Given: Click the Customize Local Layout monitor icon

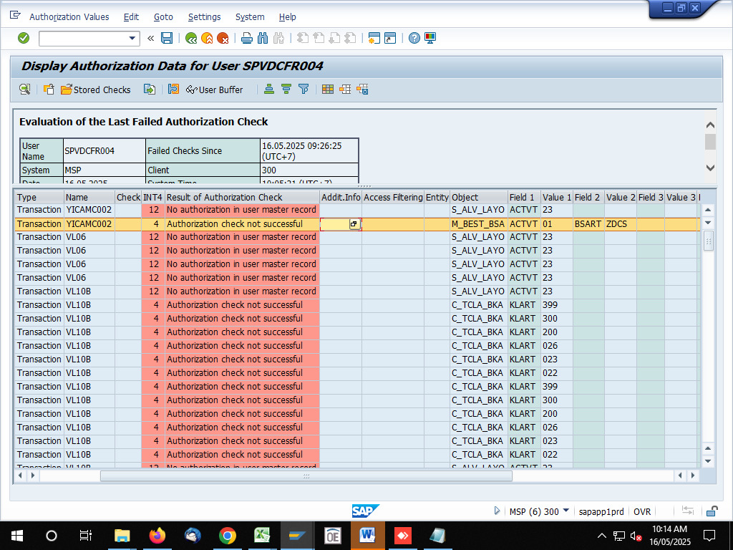Looking at the screenshot, I should [x=430, y=39].
